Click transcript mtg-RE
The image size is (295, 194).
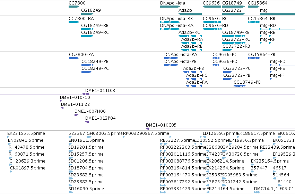pos(278,36)
